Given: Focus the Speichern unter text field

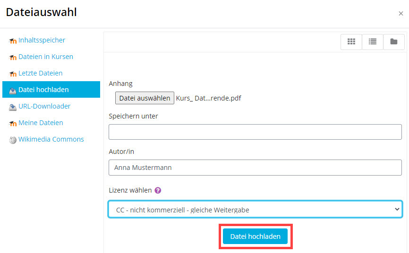Looking at the screenshot, I should coord(255,132).
